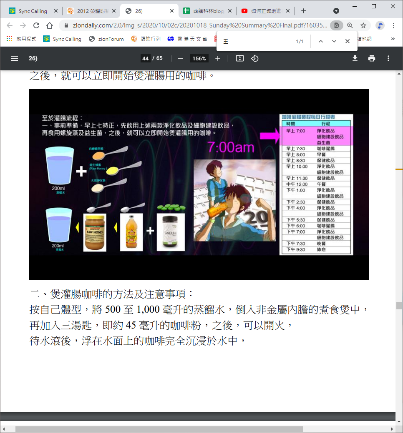Print the PDF document

(x=372, y=59)
